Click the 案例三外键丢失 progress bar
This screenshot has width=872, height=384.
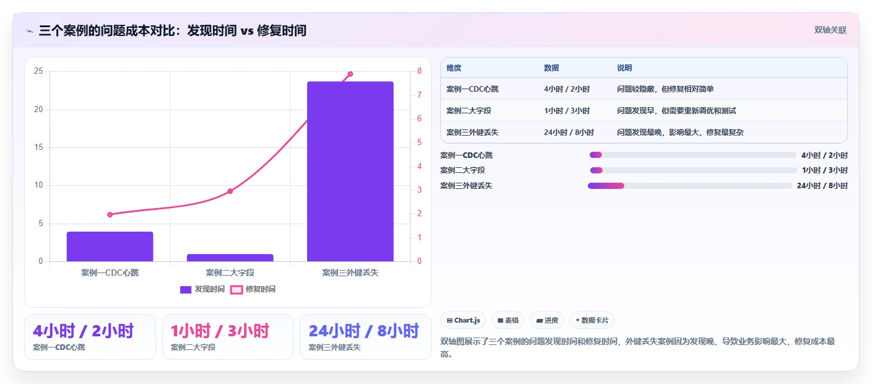(x=690, y=186)
